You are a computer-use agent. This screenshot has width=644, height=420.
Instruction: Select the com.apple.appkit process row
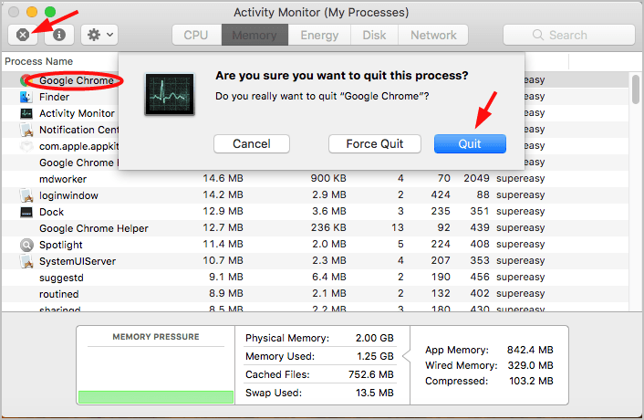pyautogui.click(x=316, y=146)
